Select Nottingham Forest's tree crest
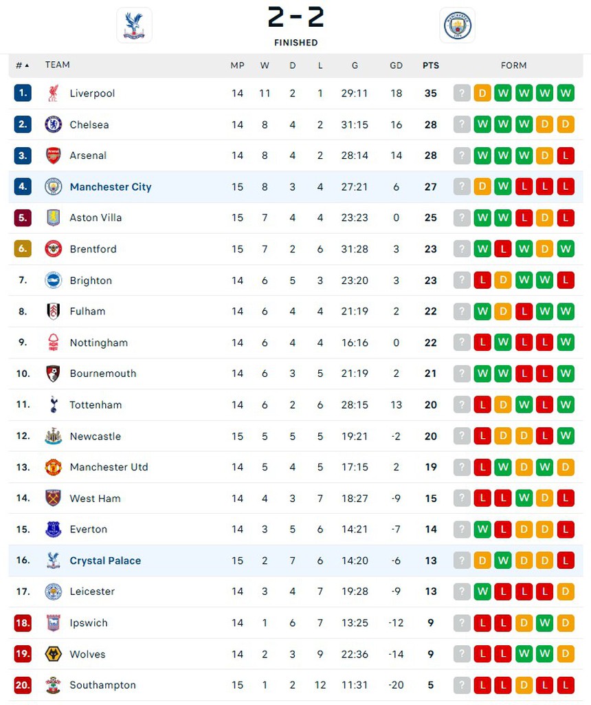This screenshot has width=591, height=705. click(54, 343)
